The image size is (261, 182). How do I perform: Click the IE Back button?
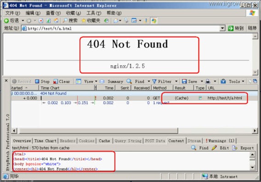coord(11,21)
